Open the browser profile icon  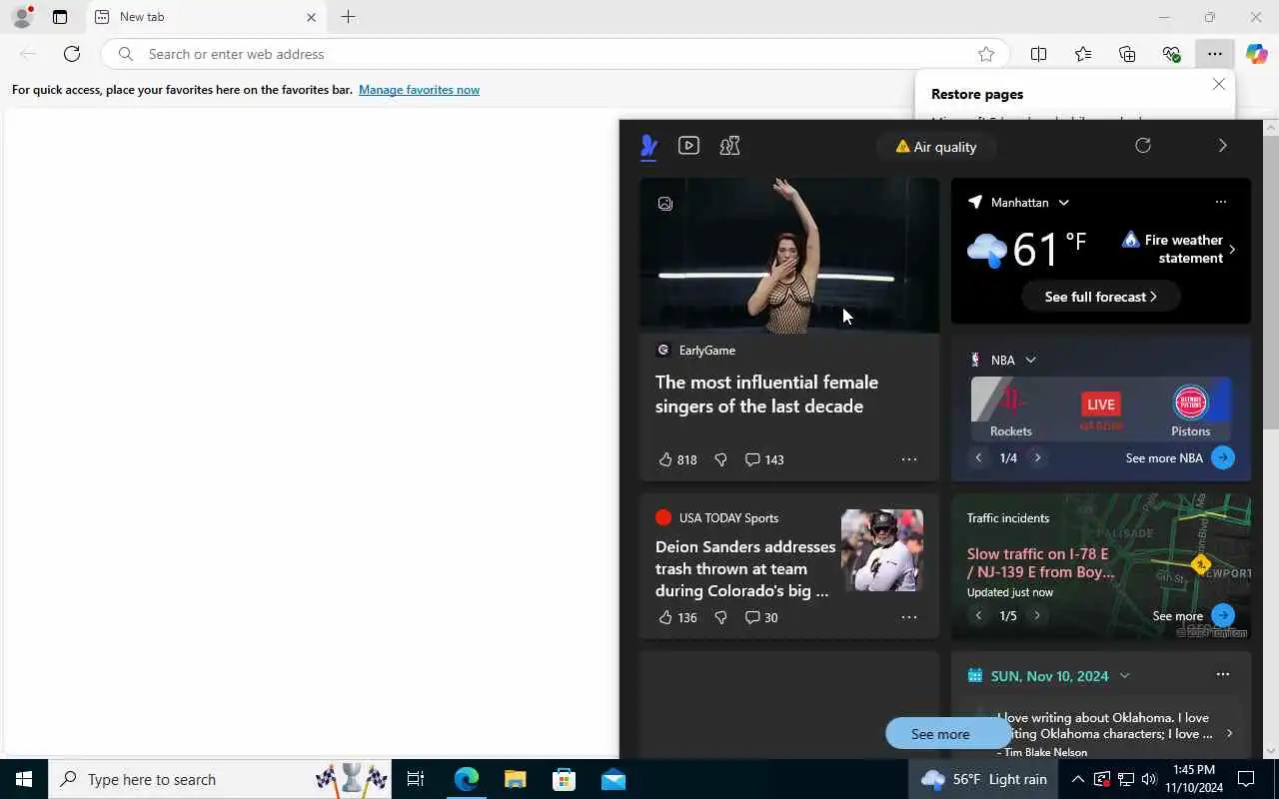(22, 17)
